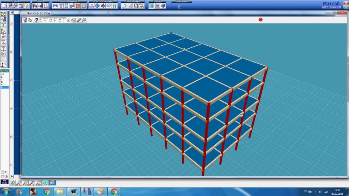
Task: Select the isolated footing foundation tool
Action: tap(92, 6)
